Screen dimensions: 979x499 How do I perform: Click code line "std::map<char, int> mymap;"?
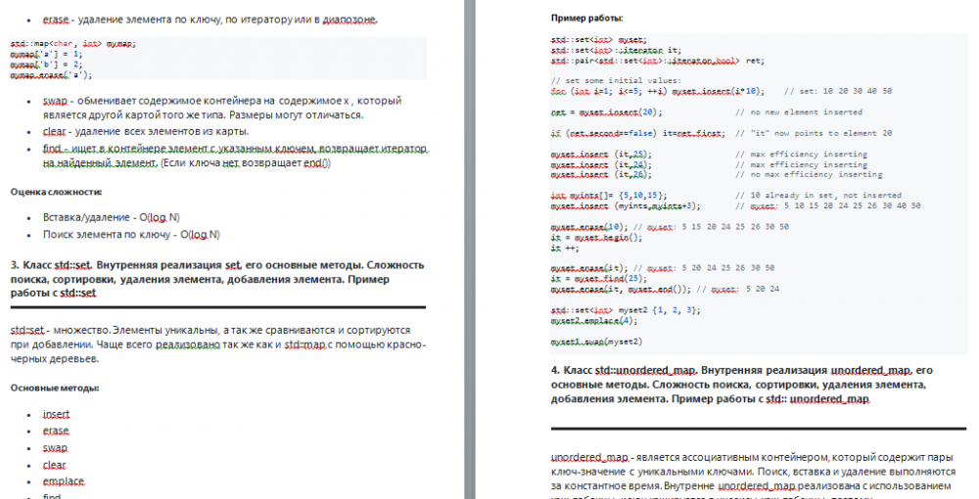(x=73, y=44)
